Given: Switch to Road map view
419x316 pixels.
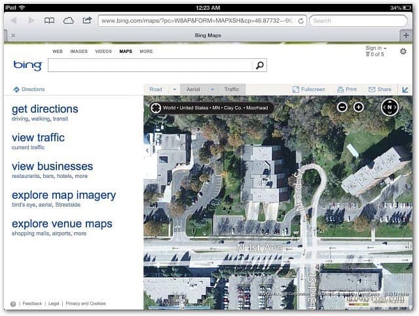Looking at the screenshot, I should point(156,90).
